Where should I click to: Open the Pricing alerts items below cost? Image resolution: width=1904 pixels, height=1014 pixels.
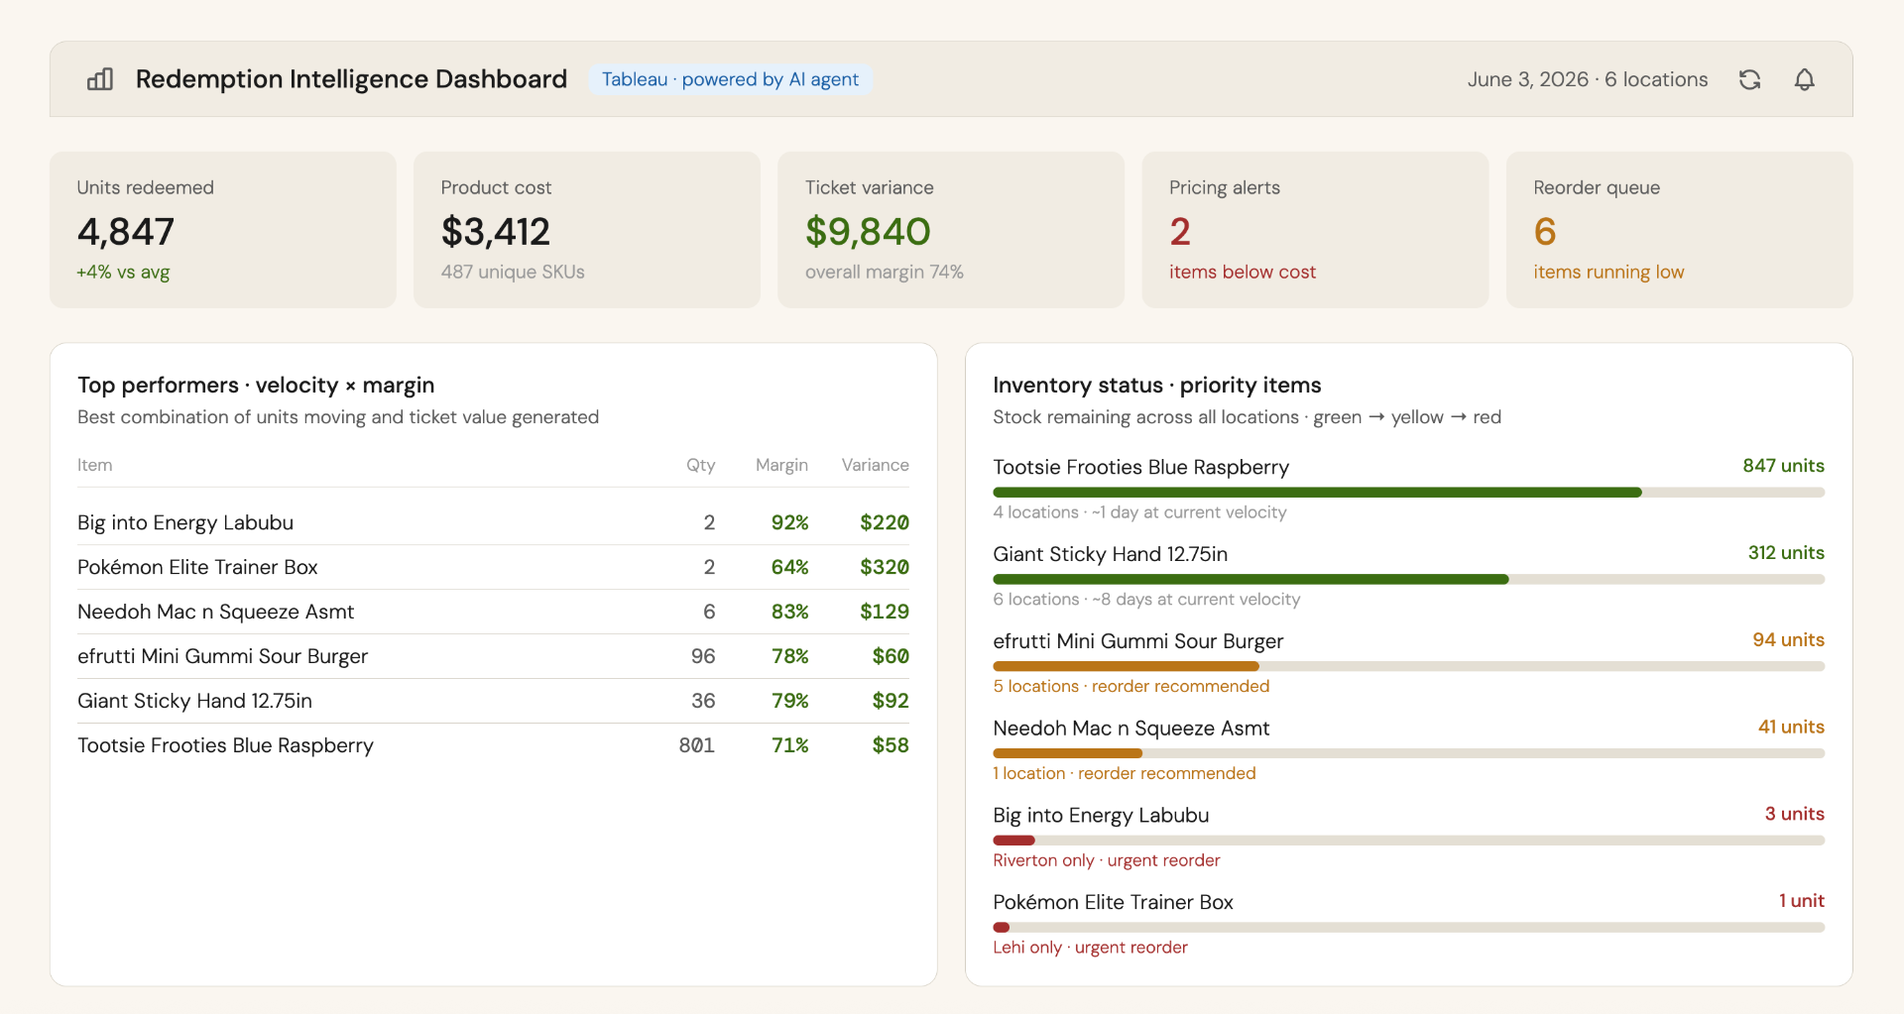click(1243, 272)
